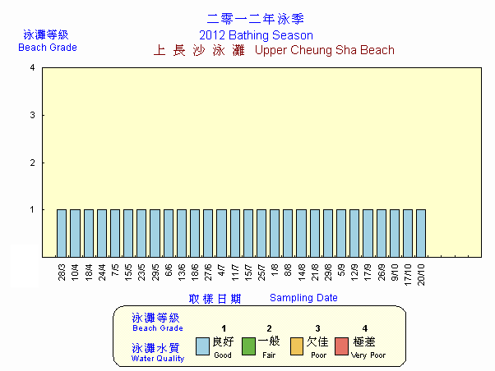The image size is (495, 371).
Task: Click the 'Beach Grade' y-axis title
Action: point(48,48)
